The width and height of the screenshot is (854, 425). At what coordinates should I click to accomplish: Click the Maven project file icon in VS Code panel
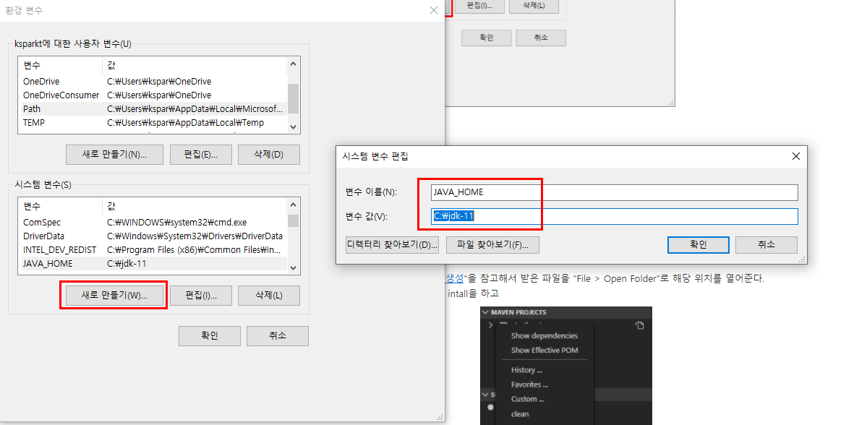click(640, 325)
